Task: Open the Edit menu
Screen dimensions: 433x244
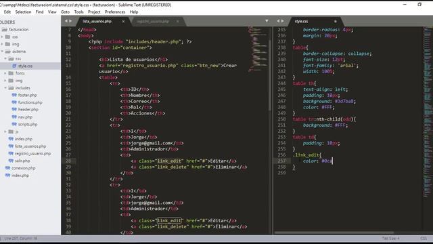Action: [7, 12]
